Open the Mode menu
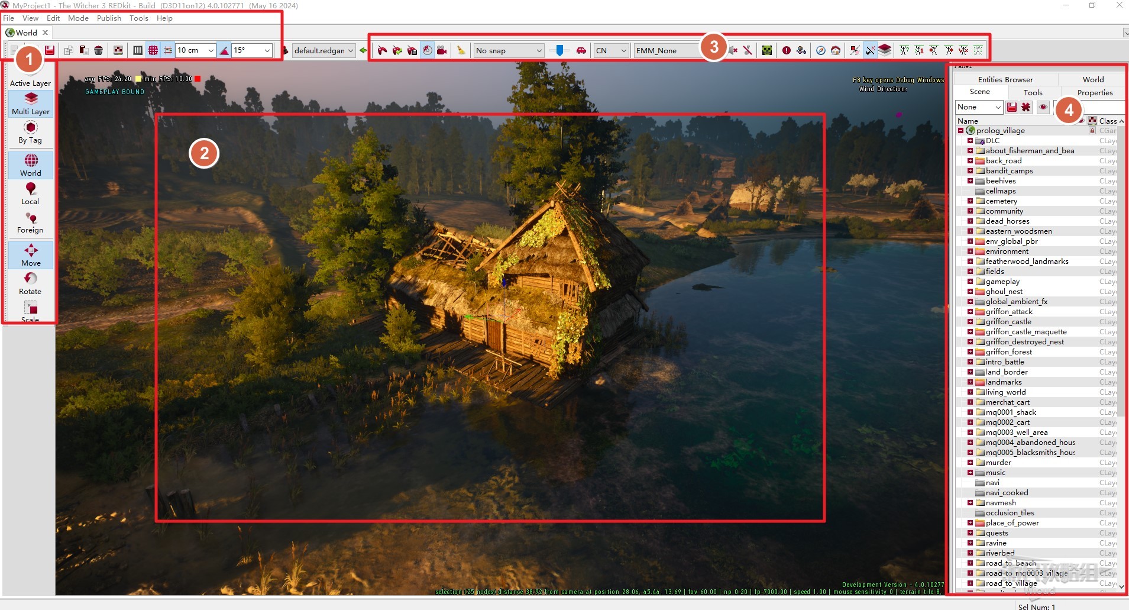 pyautogui.click(x=78, y=18)
